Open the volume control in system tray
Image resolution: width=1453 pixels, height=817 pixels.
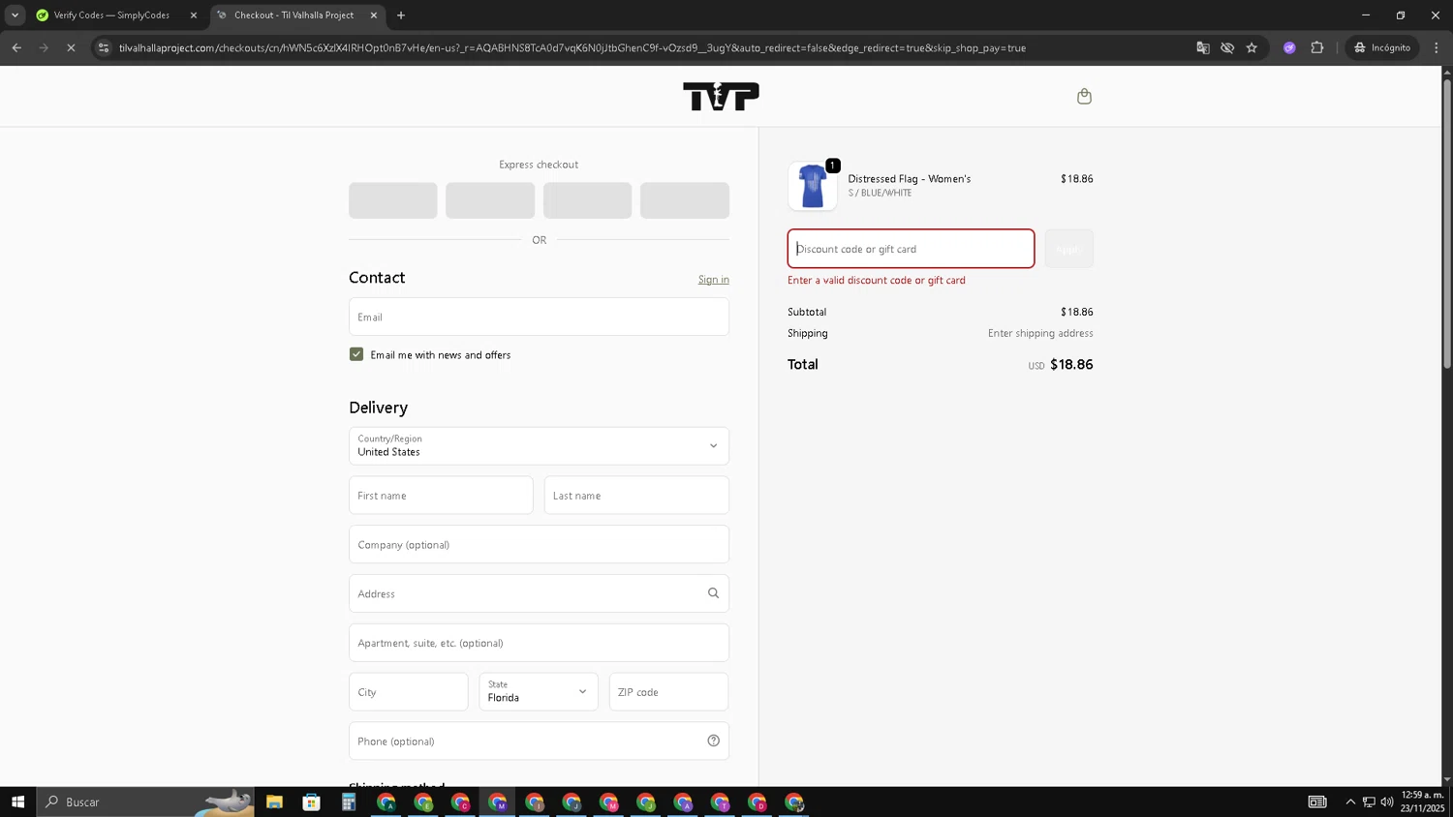click(x=1387, y=802)
